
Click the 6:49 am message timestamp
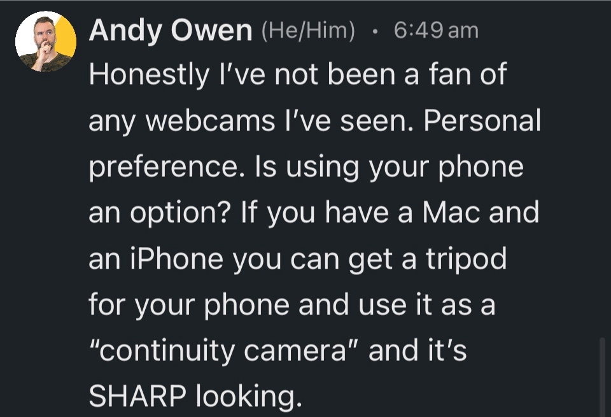[x=436, y=30]
